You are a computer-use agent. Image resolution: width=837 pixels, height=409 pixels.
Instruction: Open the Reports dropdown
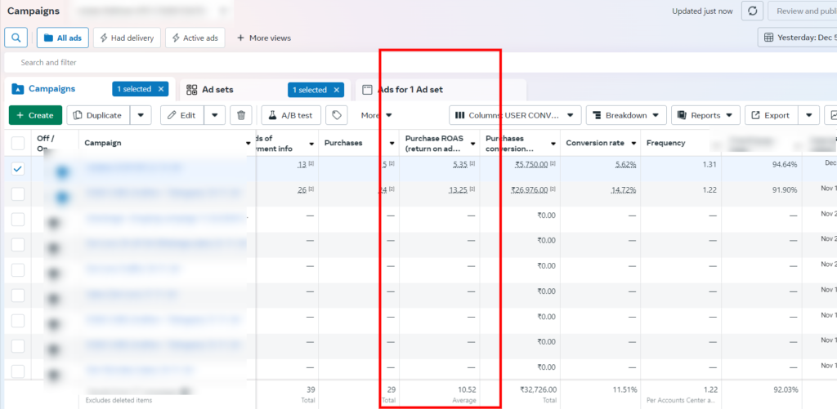[705, 115]
